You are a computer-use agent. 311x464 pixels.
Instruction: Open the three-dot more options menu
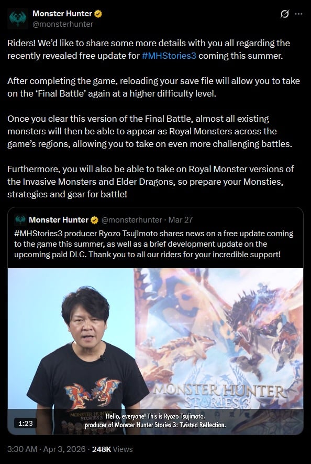298,14
